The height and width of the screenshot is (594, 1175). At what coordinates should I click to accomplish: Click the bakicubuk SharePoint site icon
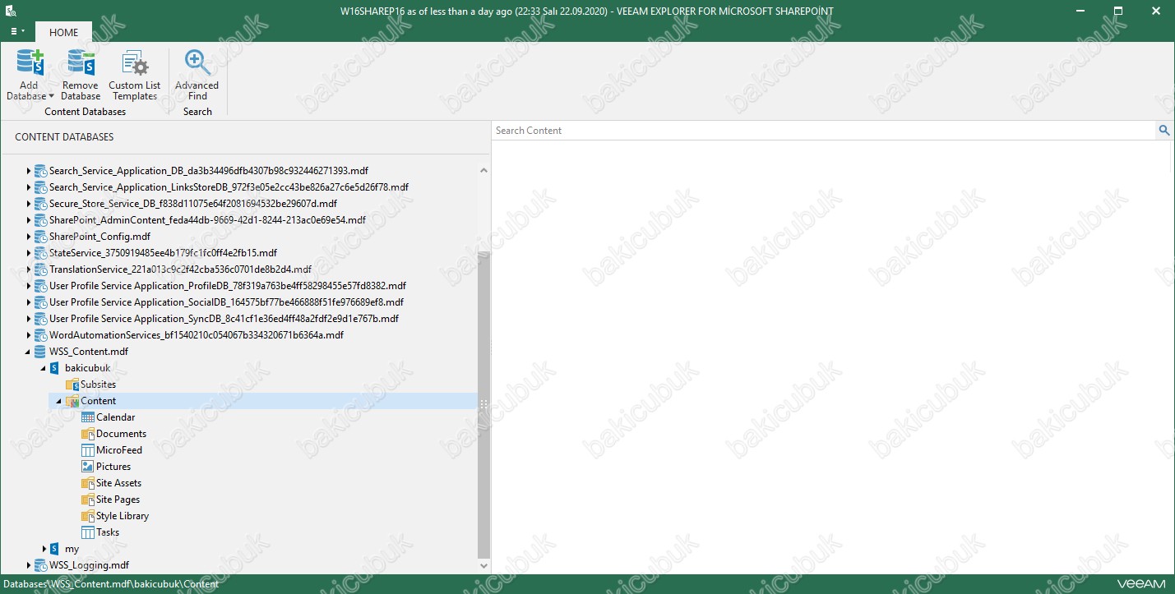pos(55,368)
